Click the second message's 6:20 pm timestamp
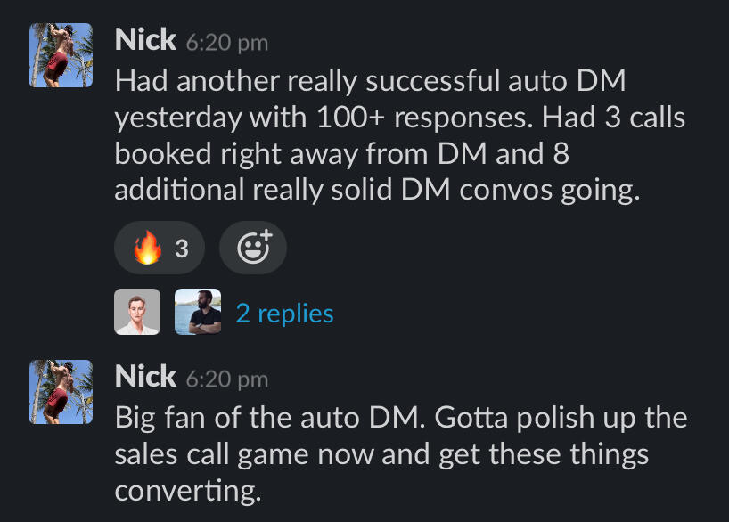The image size is (729, 522). pos(226,379)
